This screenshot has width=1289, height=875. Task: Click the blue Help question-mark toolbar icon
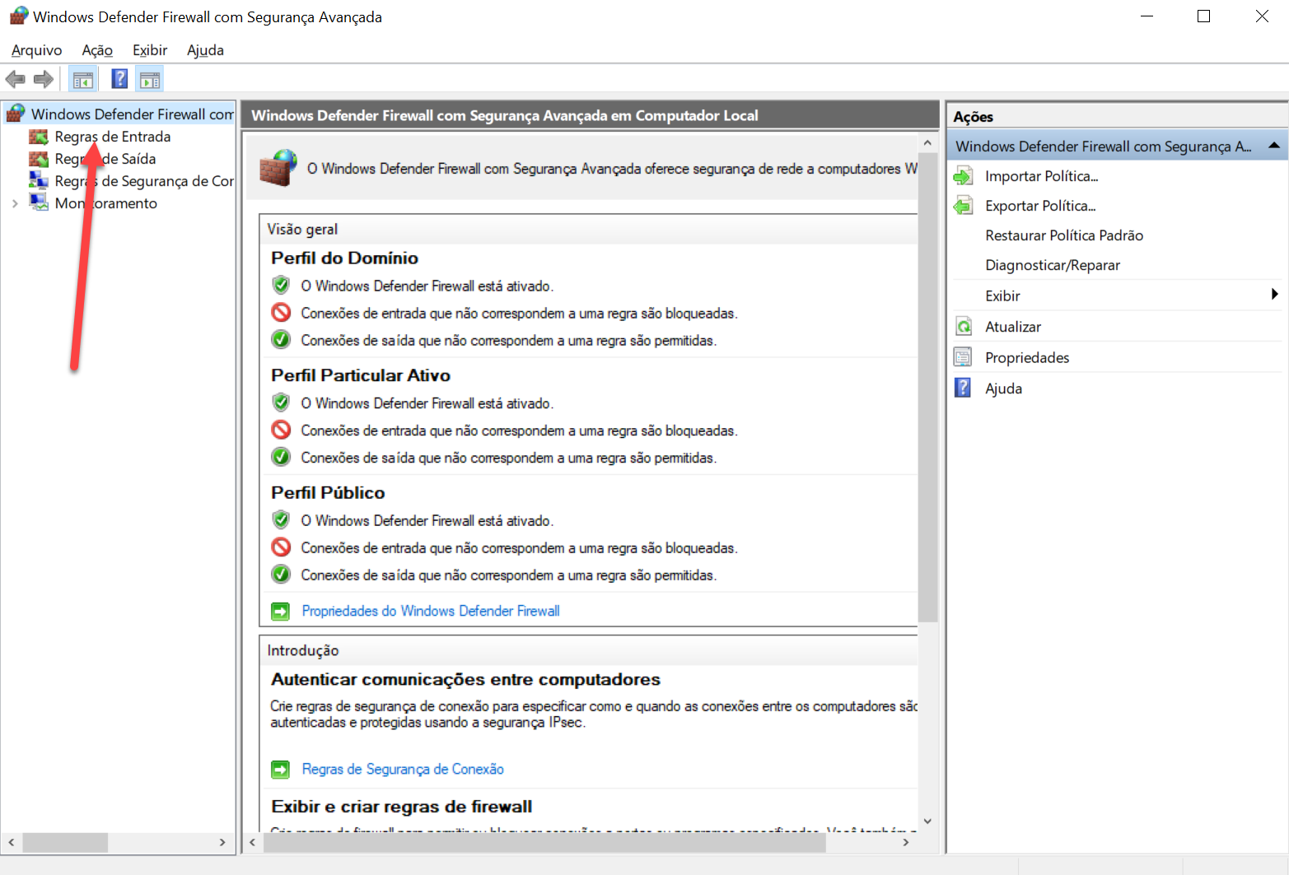pyautogui.click(x=119, y=79)
